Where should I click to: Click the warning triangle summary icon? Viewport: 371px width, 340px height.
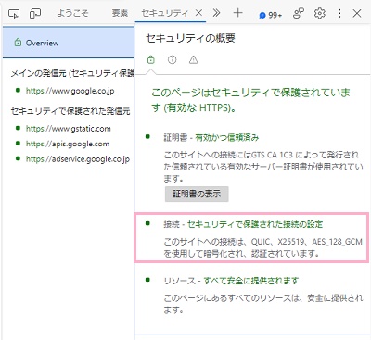193,59
